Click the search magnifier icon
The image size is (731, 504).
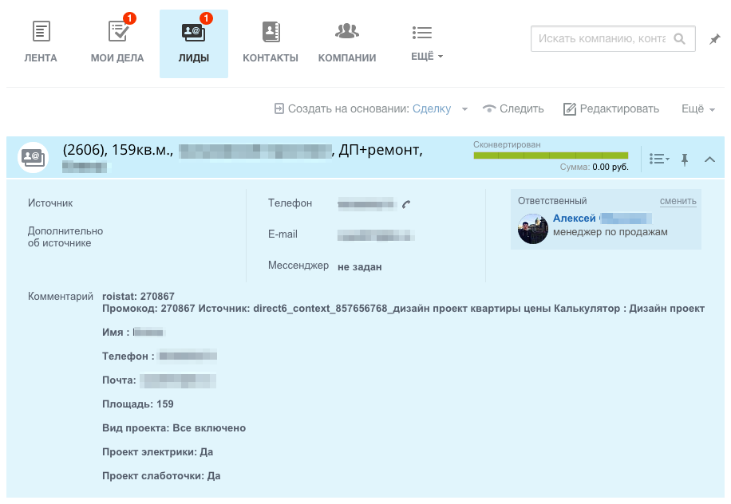[x=680, y=38]
